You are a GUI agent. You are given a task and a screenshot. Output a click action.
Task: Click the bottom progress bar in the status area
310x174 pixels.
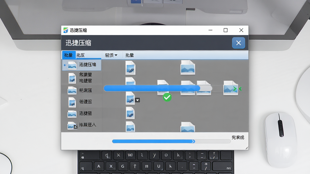[171, 141]
